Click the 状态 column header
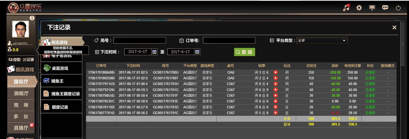This screenshot has height=139, width=409. click(x=370, y=66)
